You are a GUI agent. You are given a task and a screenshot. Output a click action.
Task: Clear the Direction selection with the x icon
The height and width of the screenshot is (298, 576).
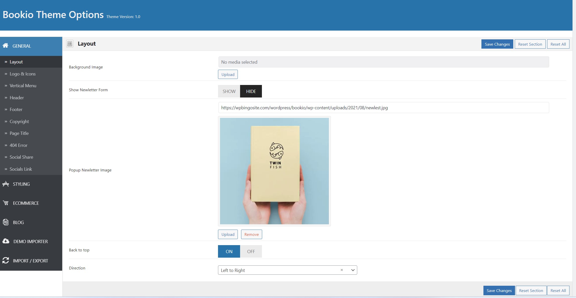coord(342,270)
